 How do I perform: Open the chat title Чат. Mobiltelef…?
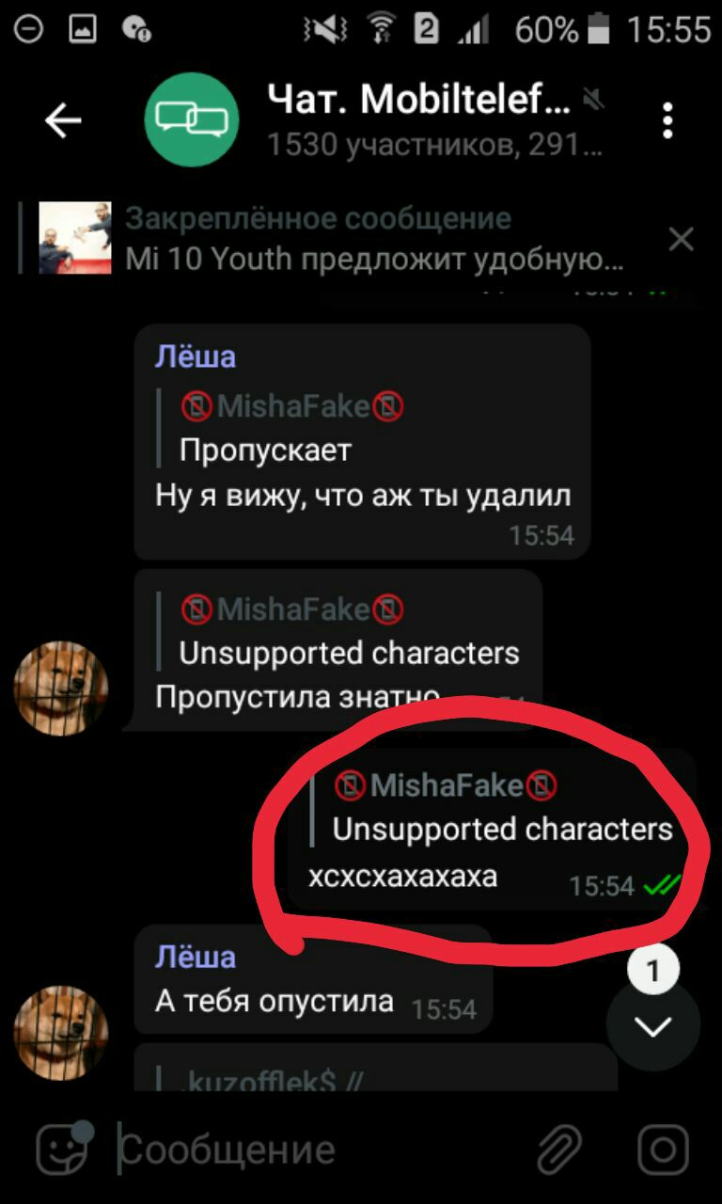418,99
